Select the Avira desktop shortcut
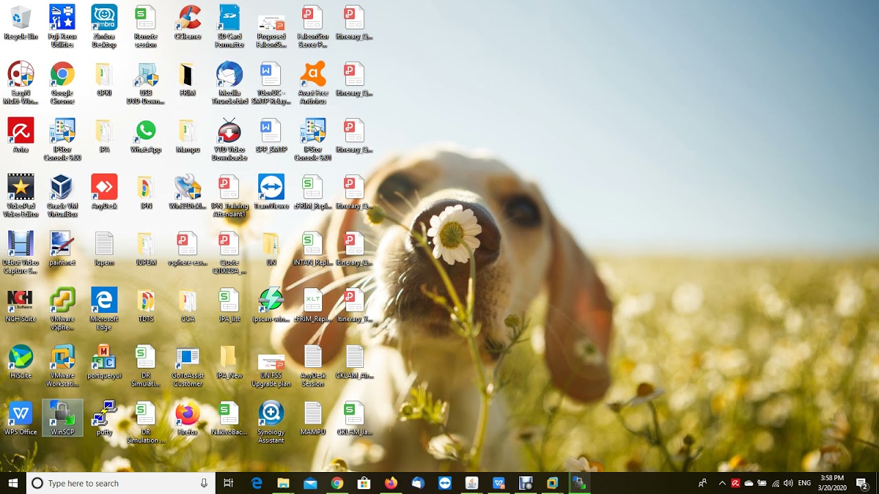The width and height of the screenshot is (879, 494). pos(21,136)
